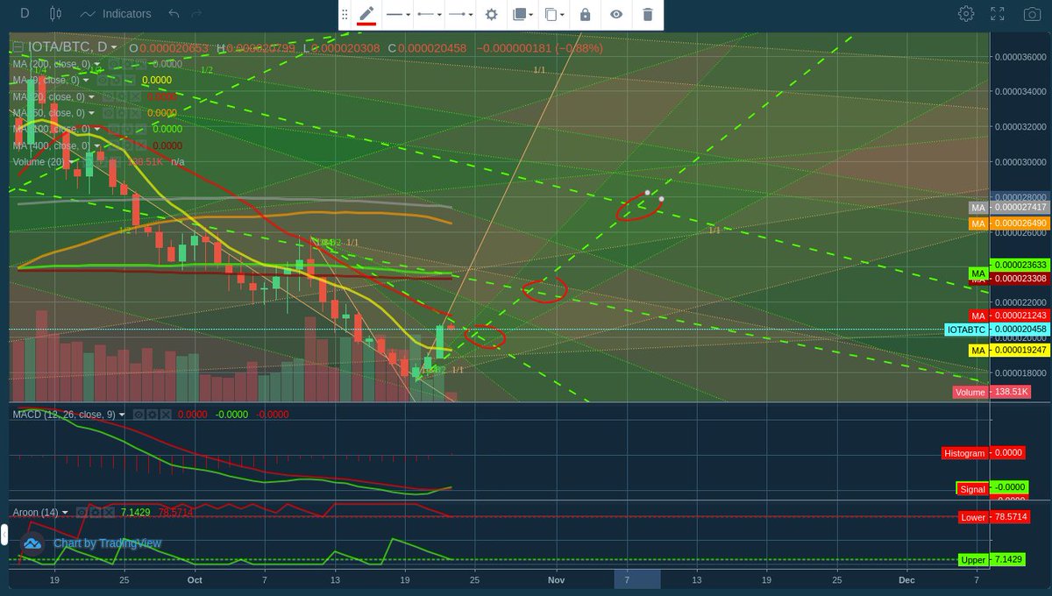Remove the MACD indicator
This screenshot has width=1052, height=596.
tap(164, 414)
